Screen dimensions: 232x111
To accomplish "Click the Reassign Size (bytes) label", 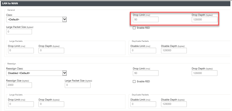I will [17, 81].
